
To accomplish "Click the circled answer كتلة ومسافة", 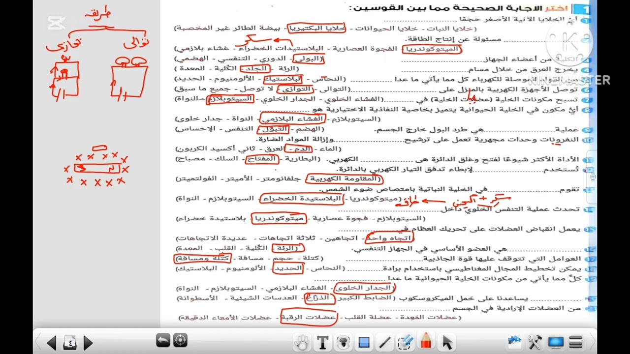I will (x=202, y=258).
